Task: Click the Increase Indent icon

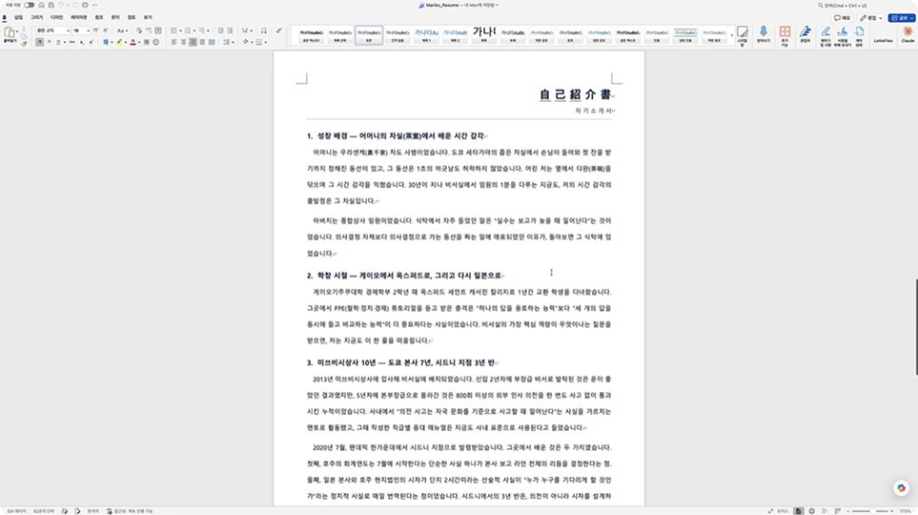Action: (x=230, y=31)
